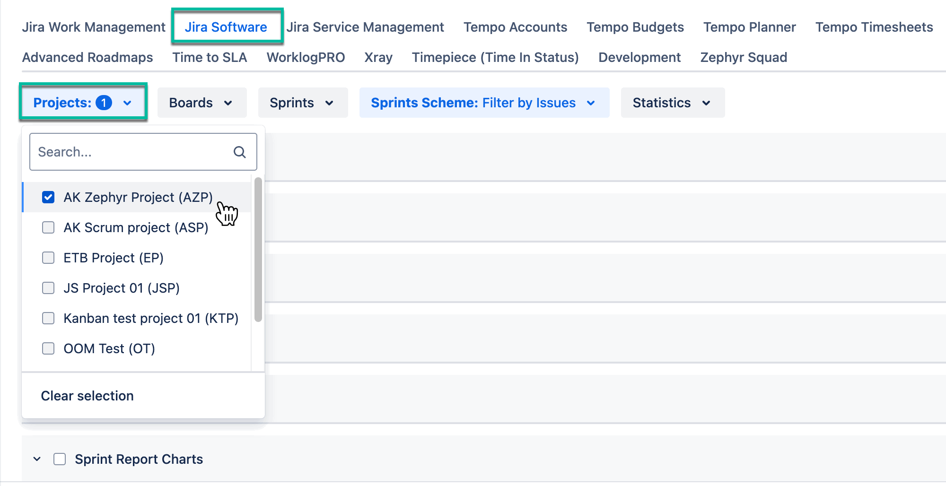The height and width of the screenshot is (486, 946).
Task: Check the OOM Test (OT) option
Action: (x=48, y=348)
